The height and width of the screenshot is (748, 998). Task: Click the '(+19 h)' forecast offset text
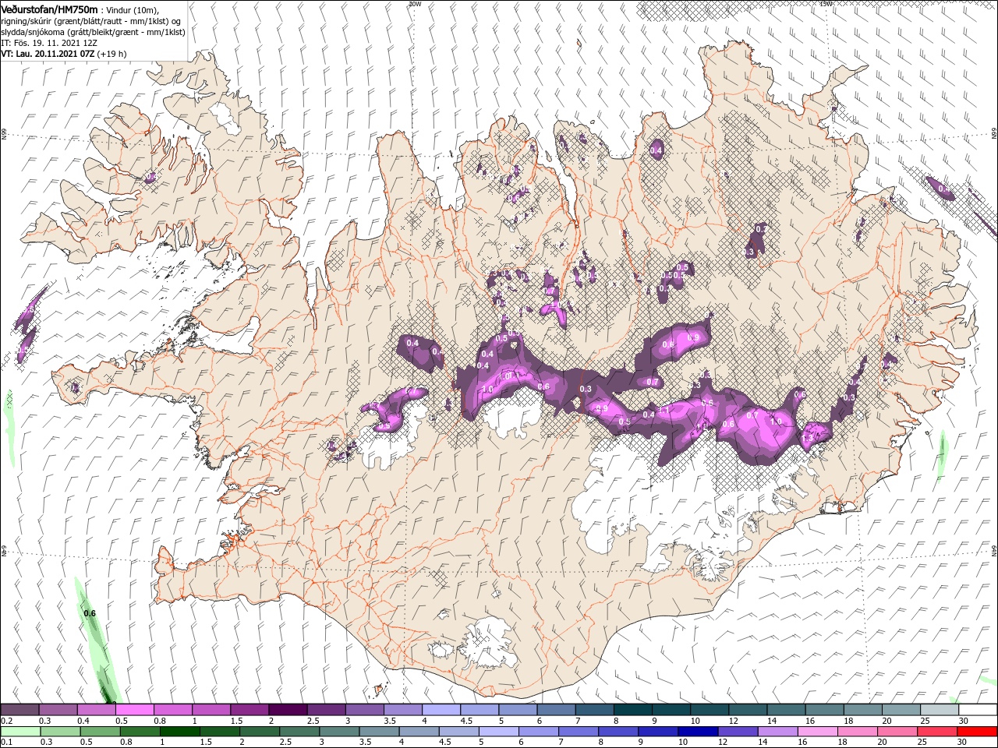[112, 54]
